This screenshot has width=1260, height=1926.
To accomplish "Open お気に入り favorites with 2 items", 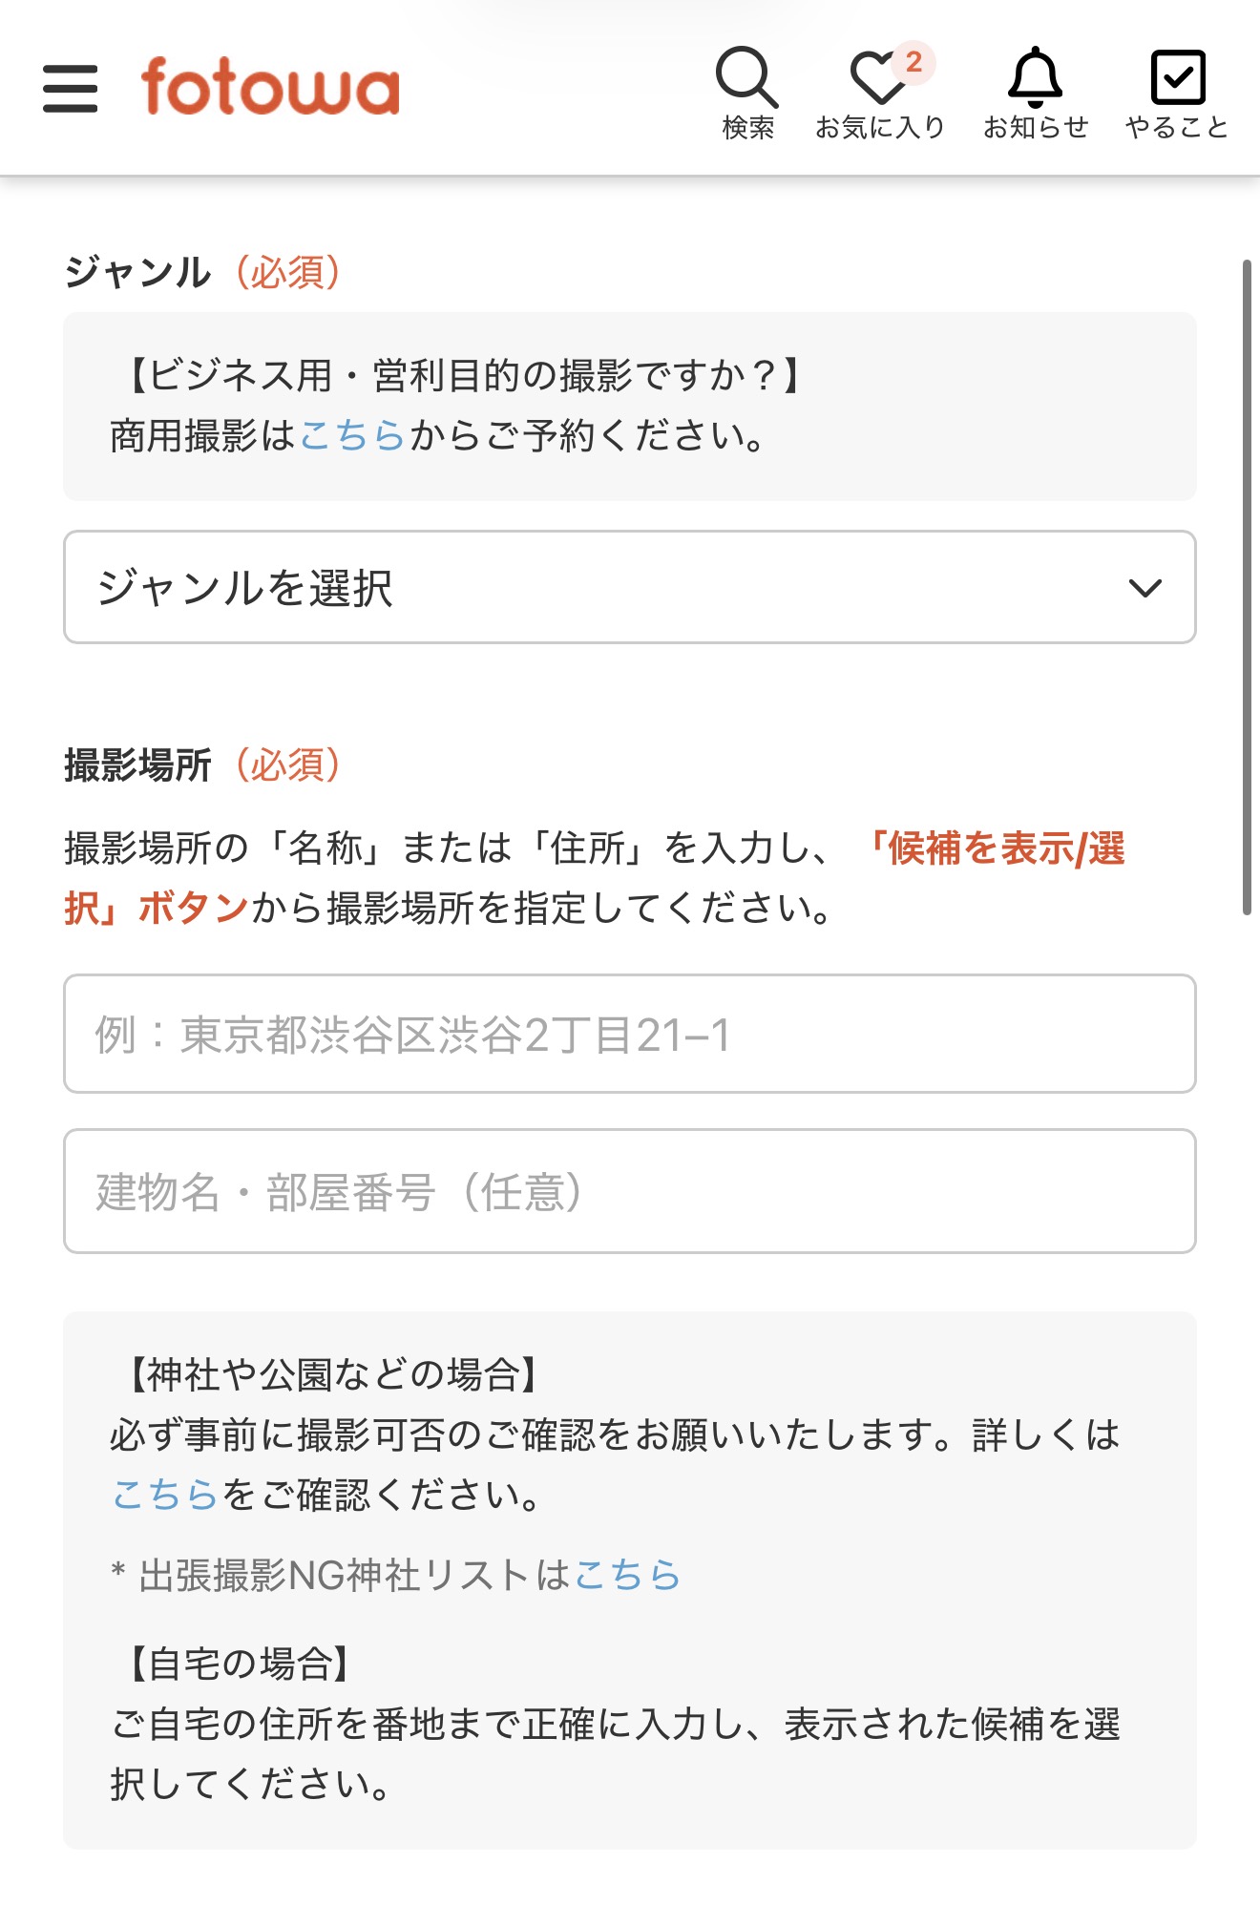I will (880, 89).
